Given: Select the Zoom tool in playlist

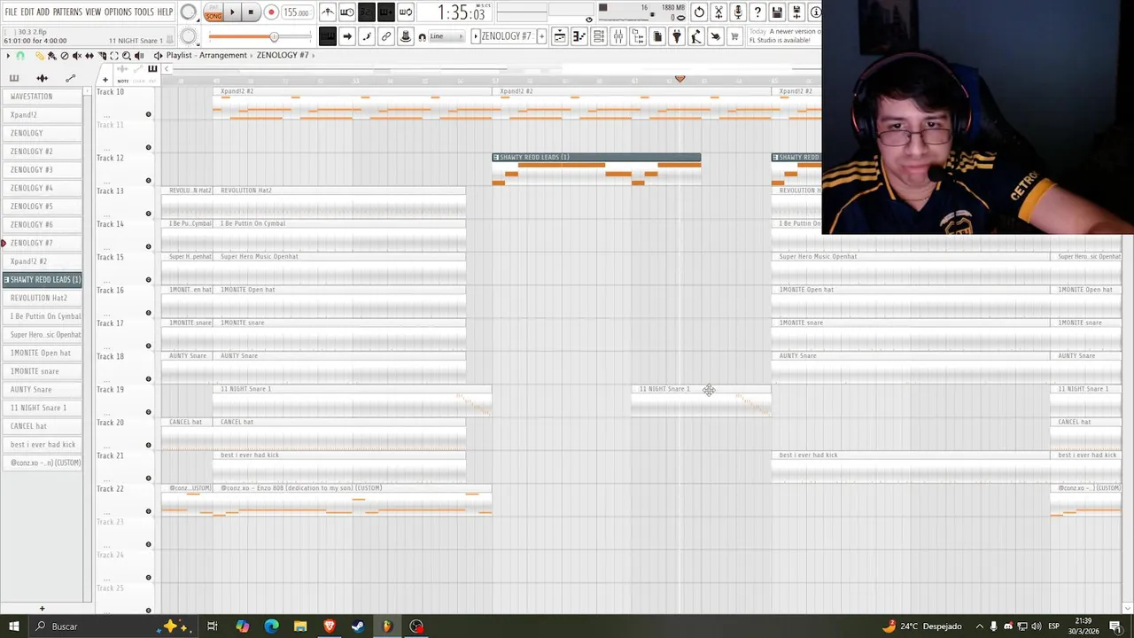Looking at the screenshot, I should click(x=127, y=56).
